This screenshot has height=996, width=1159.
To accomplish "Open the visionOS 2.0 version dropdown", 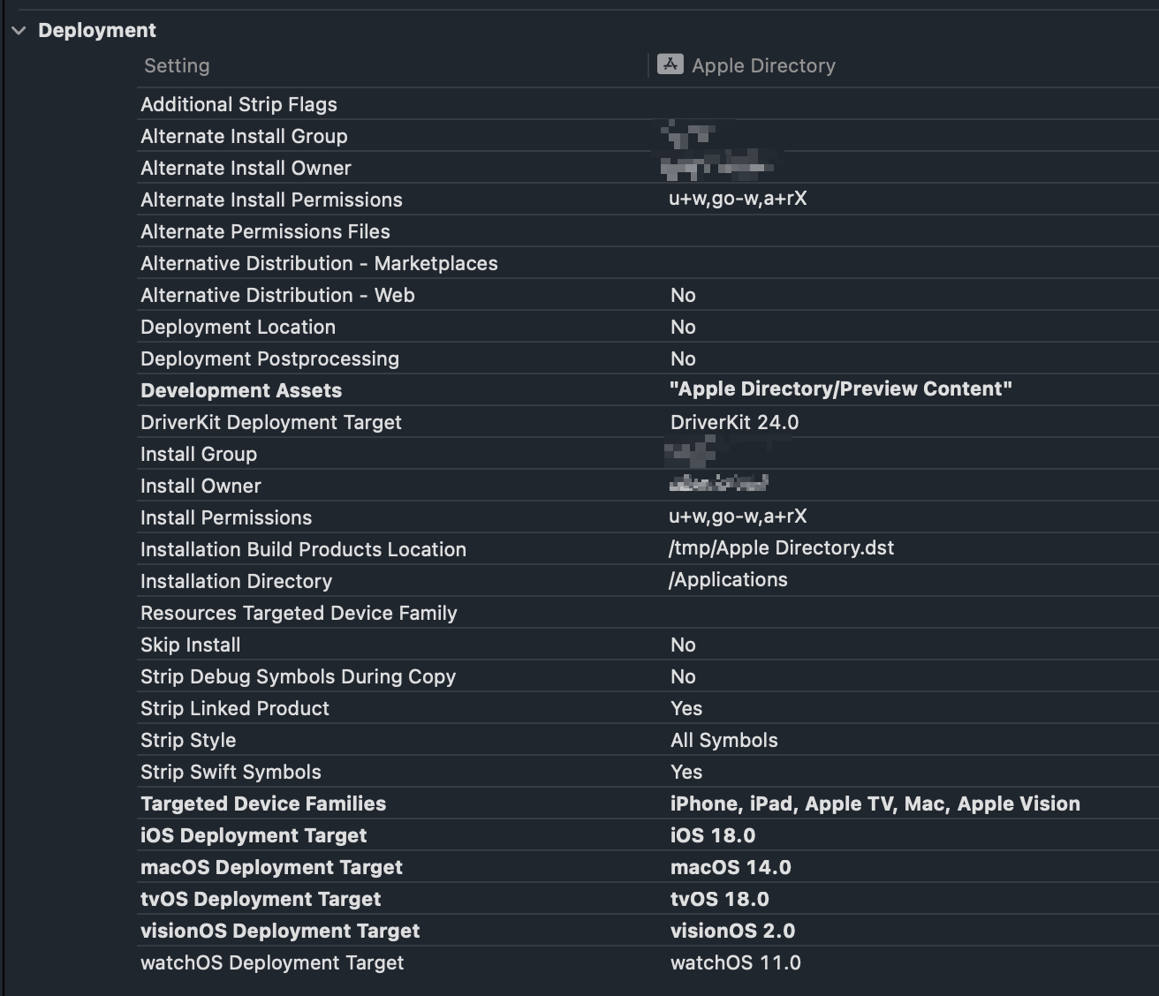I will click(732, 931).
